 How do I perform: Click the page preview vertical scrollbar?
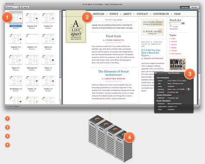click(x=199, y=42)
